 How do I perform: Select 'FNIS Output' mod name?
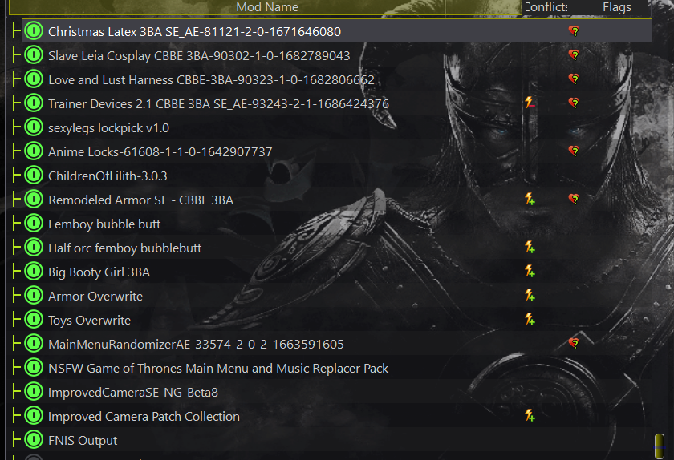(x=82, y=441)
